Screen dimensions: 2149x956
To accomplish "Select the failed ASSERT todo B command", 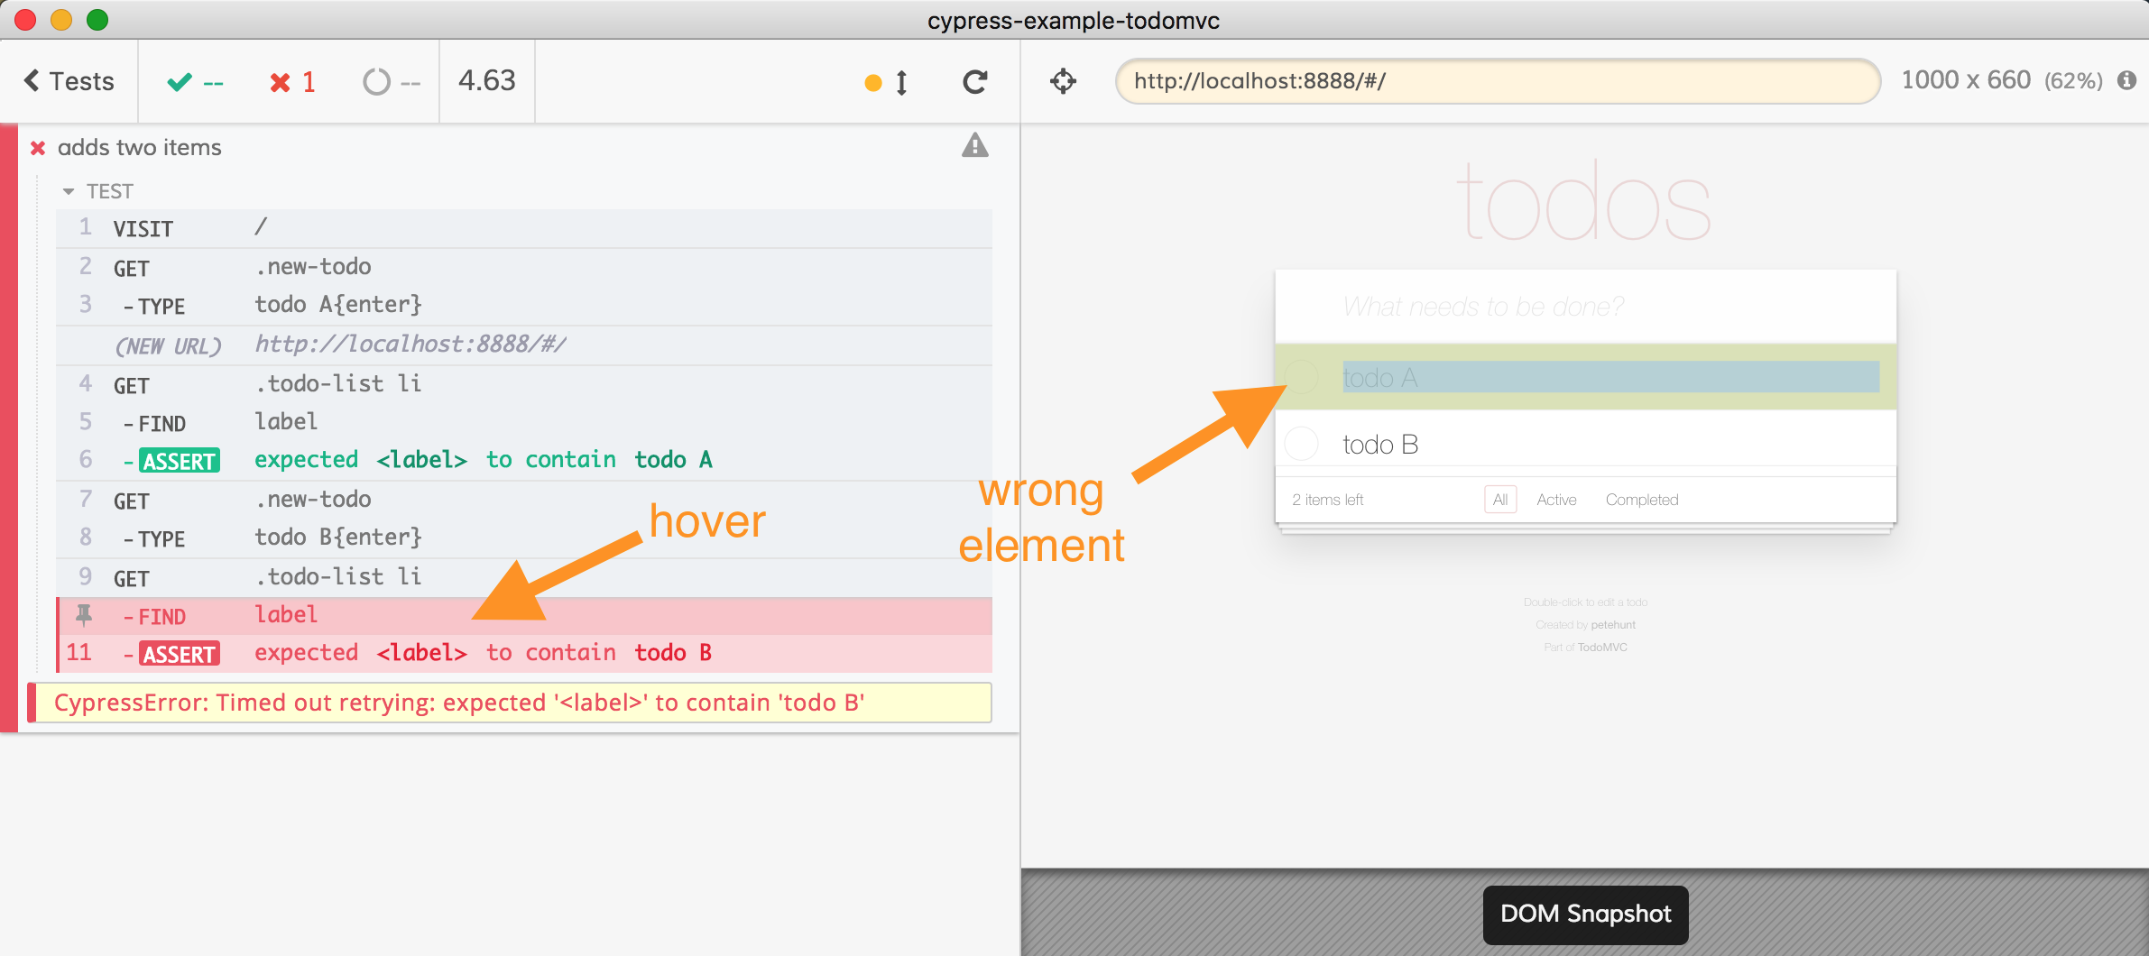I will 483,653.
